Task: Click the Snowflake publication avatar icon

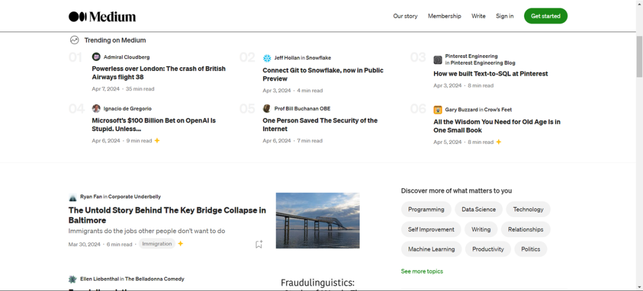Action: 267,58
